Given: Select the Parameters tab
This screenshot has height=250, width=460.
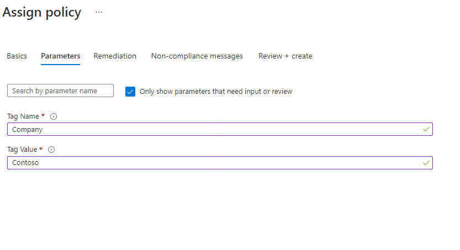Looking at the screenshot, I should [60, 56].
